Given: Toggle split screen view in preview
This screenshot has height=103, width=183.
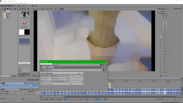Looking at the screenshot, I should tap(43, 9).
